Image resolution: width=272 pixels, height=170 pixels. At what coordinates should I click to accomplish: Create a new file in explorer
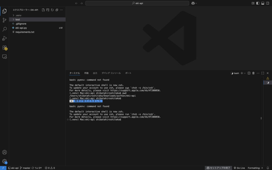(43, 10)
